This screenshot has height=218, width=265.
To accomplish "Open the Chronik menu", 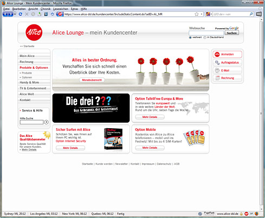I will point(46,9).
